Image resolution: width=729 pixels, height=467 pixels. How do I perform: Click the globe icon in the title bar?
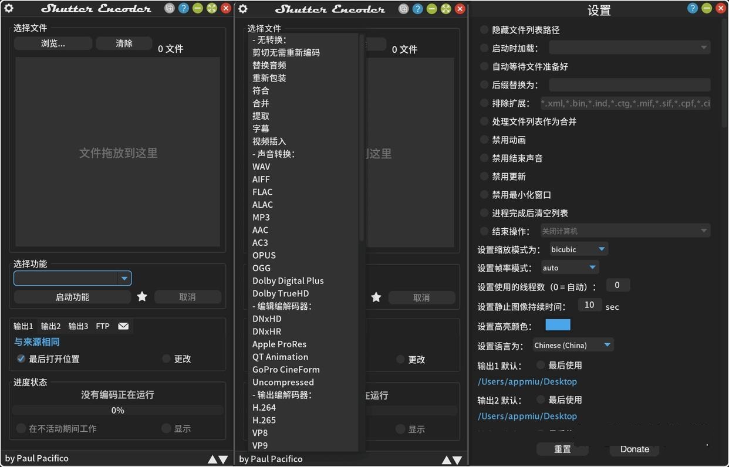(x=169, y=8)
